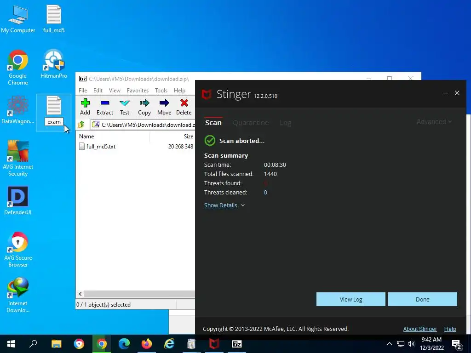Open the Advanced dropdown in Stinger

click(x=434, y=121)
